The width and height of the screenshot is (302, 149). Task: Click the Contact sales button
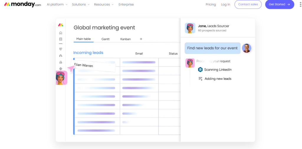[248, 4]
